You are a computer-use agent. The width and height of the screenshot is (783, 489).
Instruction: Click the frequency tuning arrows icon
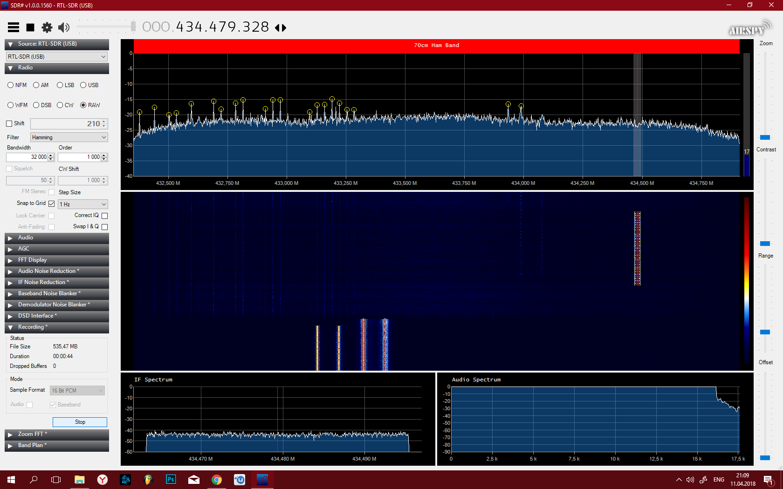tap(281, 28)
